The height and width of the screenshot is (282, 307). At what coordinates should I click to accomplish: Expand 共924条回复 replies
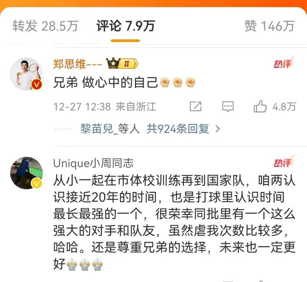pyautogui.click(x=178, y=129)
